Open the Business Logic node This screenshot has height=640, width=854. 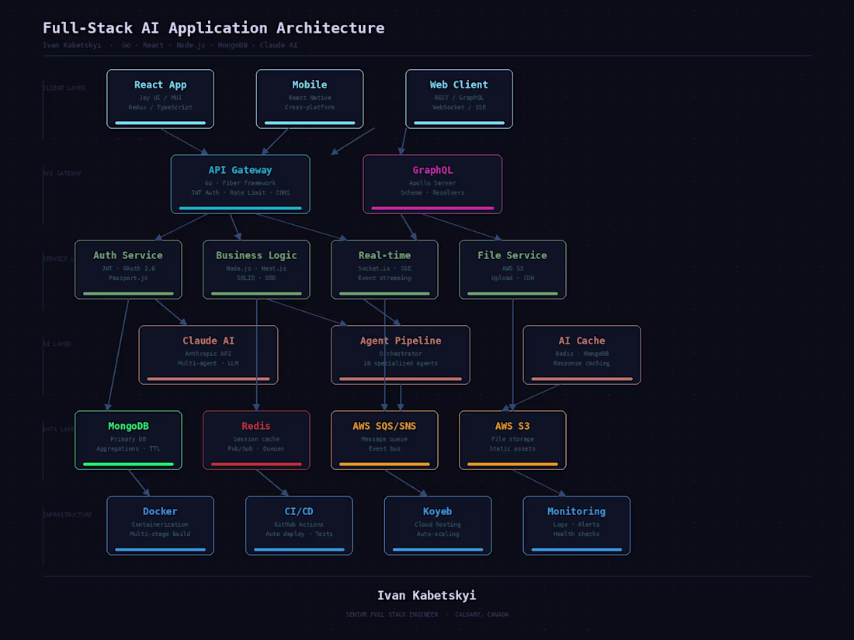pyautogui.click(x=256, y=268)
